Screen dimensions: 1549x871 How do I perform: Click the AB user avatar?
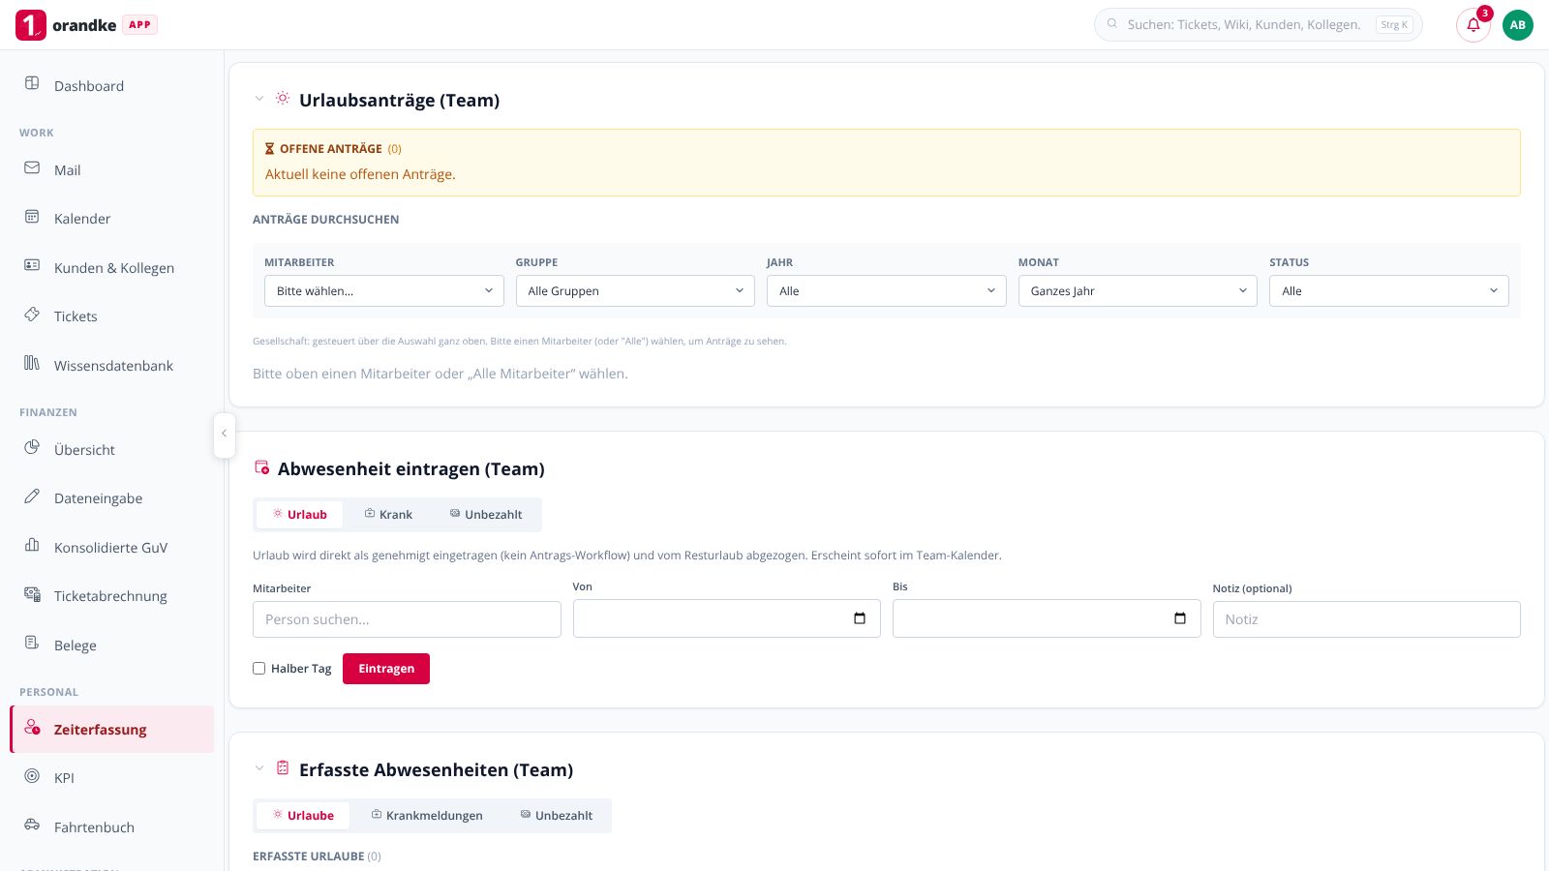tap(1517, 25)
